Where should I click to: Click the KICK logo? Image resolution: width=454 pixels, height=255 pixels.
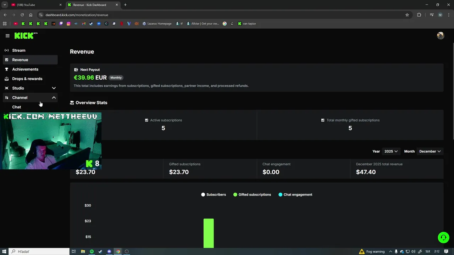[26, 35]
